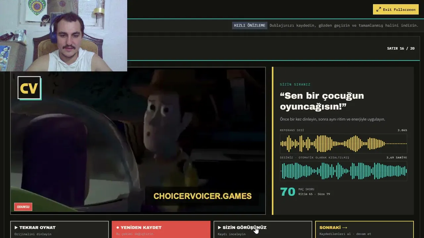Click the Exit Fullscreen button
424x238 pixels.
[x=396, y=9]
